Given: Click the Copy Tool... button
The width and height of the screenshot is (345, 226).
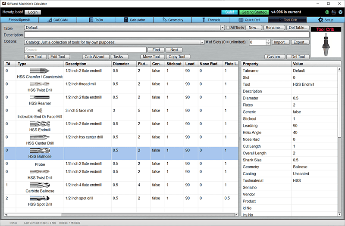Looking at the screenshot, I should click(x=178, y=57).
